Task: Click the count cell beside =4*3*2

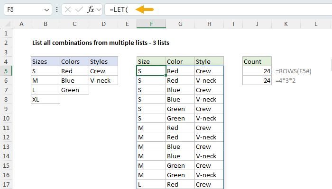Action: point(257,81)
